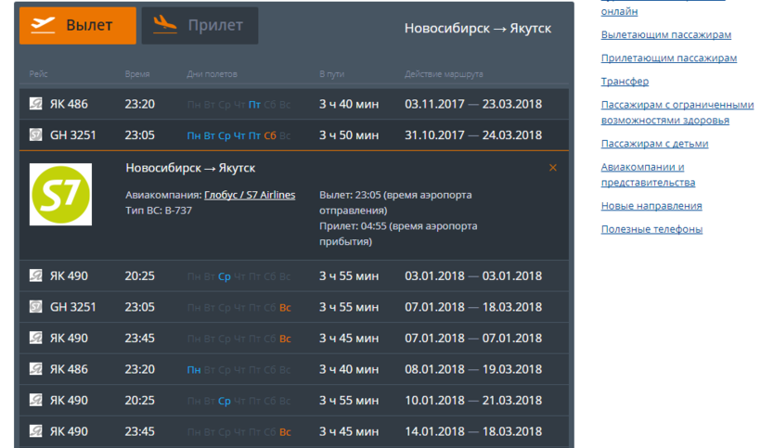
Task: Click the landing airplane icon on Прилет tab
Action: tap(165, 22)
